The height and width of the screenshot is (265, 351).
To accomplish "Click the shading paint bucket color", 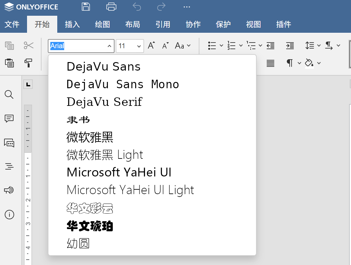I will [x=309, y=63].
